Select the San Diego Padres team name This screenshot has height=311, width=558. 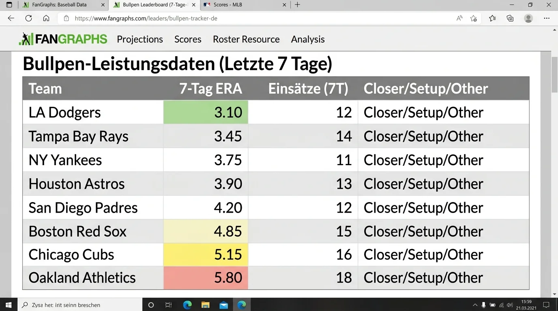[83, 208]
